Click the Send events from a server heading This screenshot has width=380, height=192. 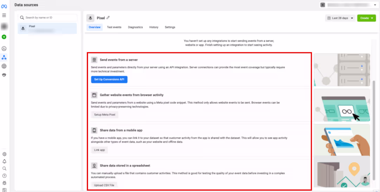tap(119, 60)
